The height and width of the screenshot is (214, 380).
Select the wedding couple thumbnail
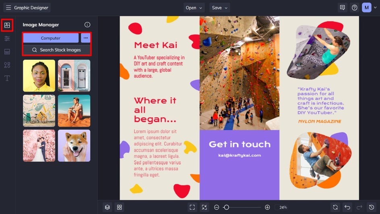coord(39,146)
